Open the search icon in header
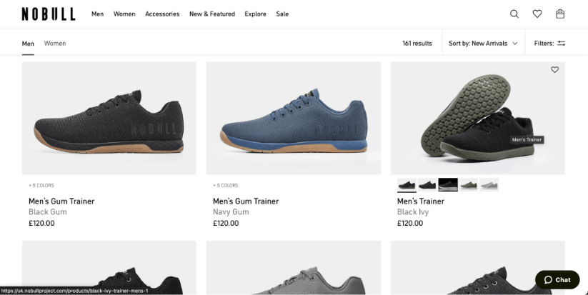Image resolution: width=588 pixels, height=295 pixels. click(514, 14)
